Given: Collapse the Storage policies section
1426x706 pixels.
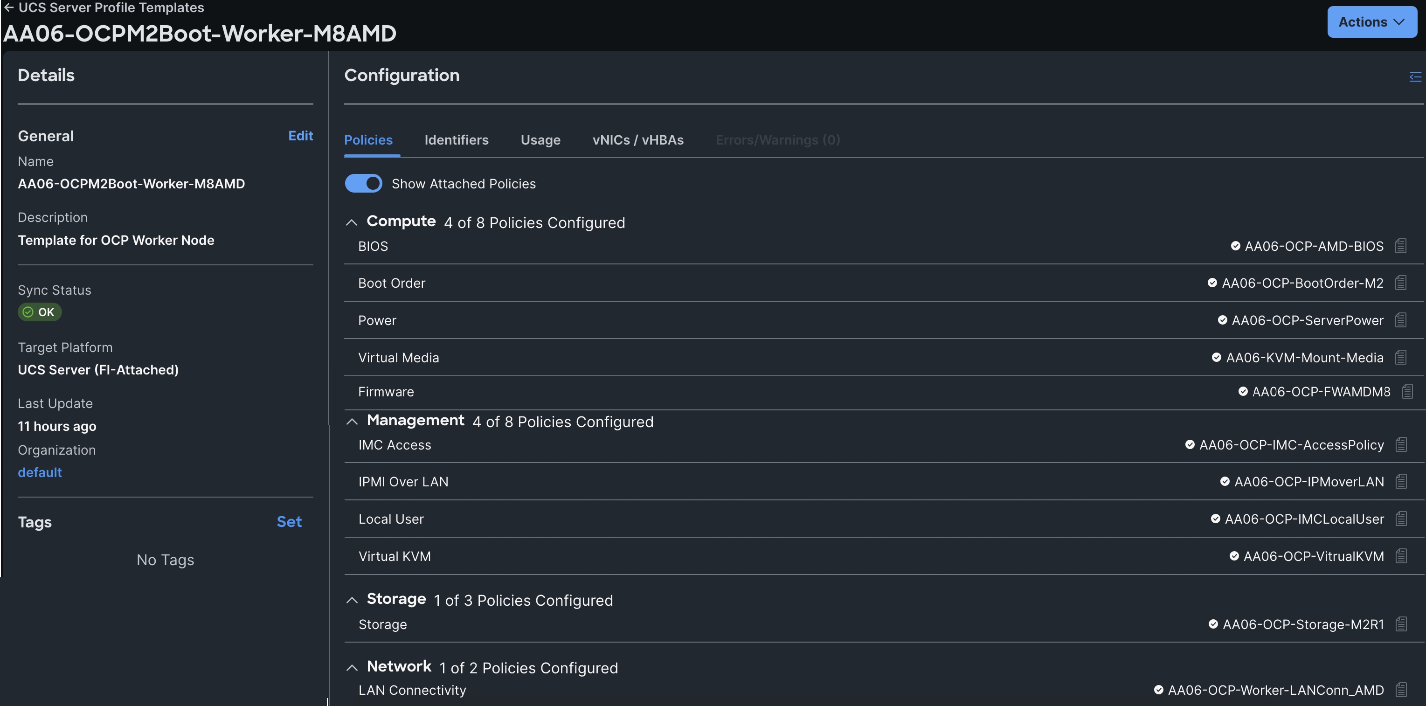Looking at the screenshot, I should click(352, 600).
